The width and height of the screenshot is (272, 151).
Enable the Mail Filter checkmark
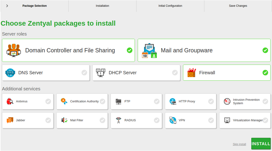(x=102, y=120)
